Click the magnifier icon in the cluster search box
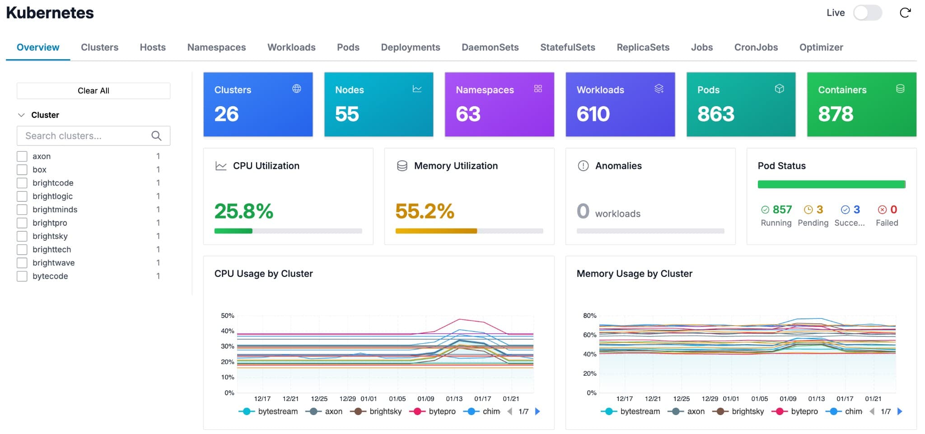Viewport: 925px width, 434px height. tap(157, 135)
